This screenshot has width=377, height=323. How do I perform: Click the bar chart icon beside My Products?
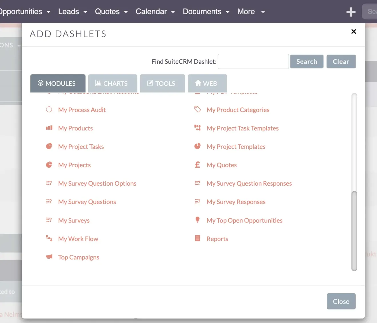[x=49, y=128]
